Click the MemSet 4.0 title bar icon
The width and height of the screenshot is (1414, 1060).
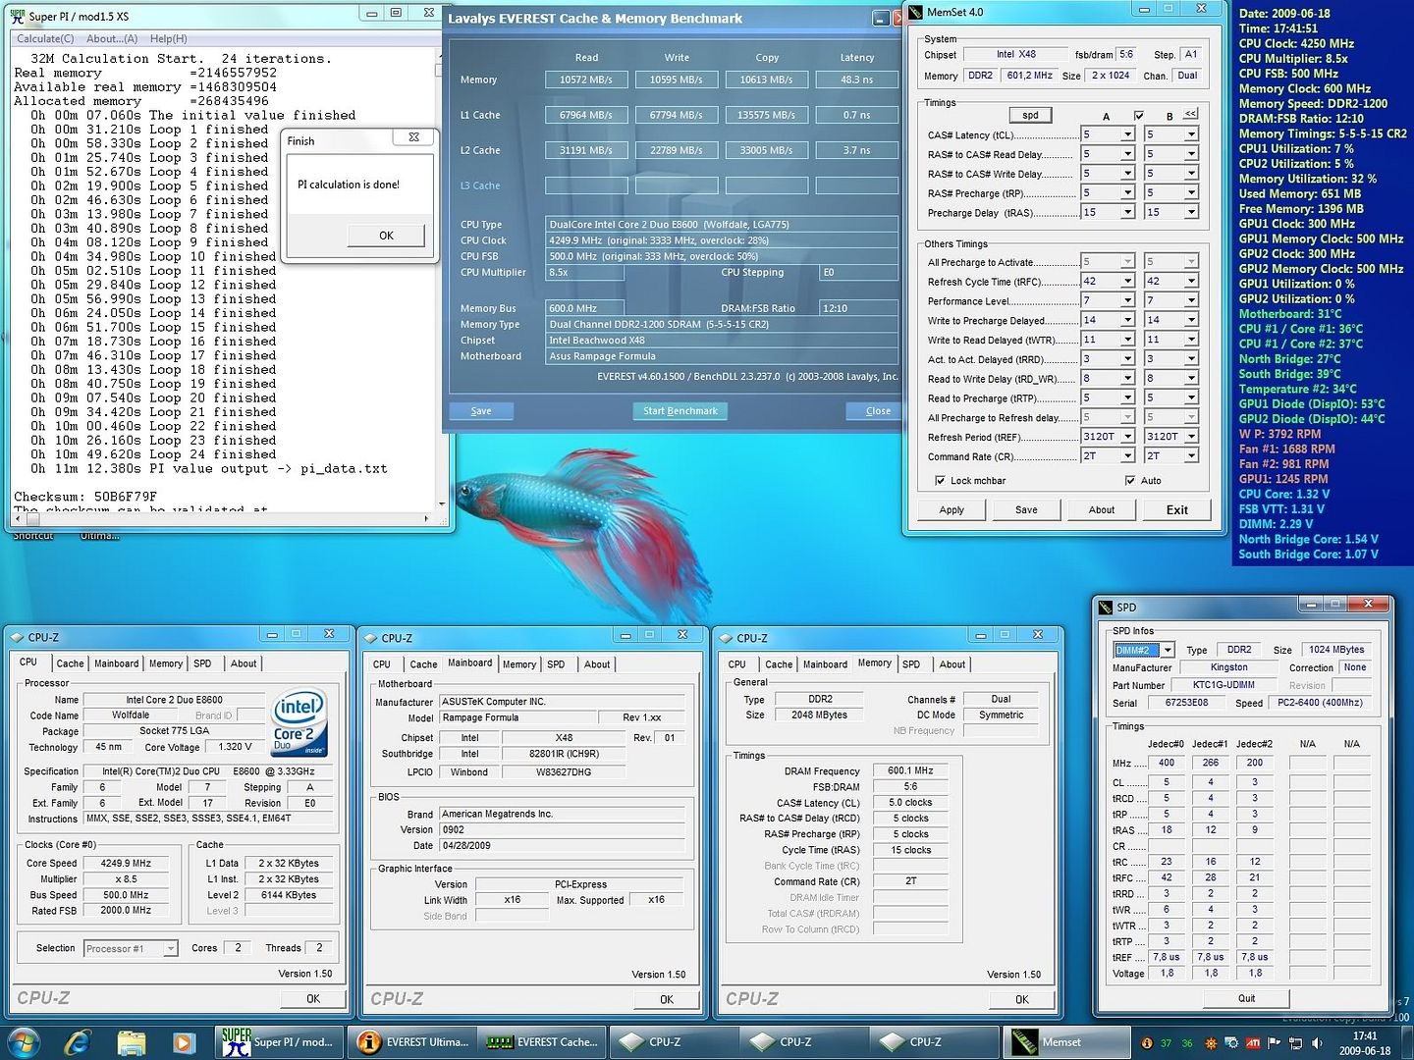[916, 12]
